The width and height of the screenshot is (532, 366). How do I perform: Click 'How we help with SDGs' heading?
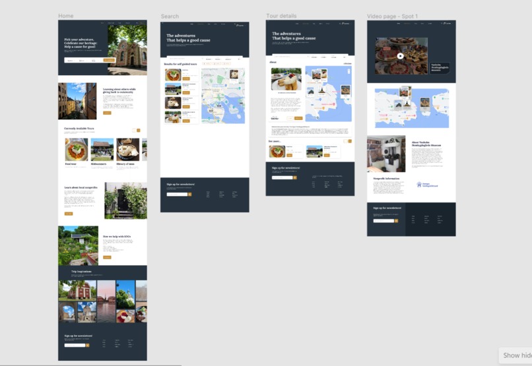click(117, 236)
